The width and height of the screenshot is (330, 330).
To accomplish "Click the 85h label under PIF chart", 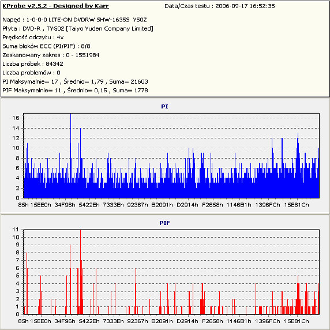I will [x=23, y=321].
